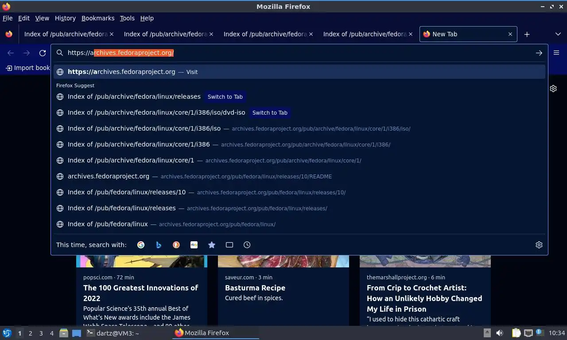Go forward with the forward arrow
The image size is (567, 340).
tap(27, 53)
